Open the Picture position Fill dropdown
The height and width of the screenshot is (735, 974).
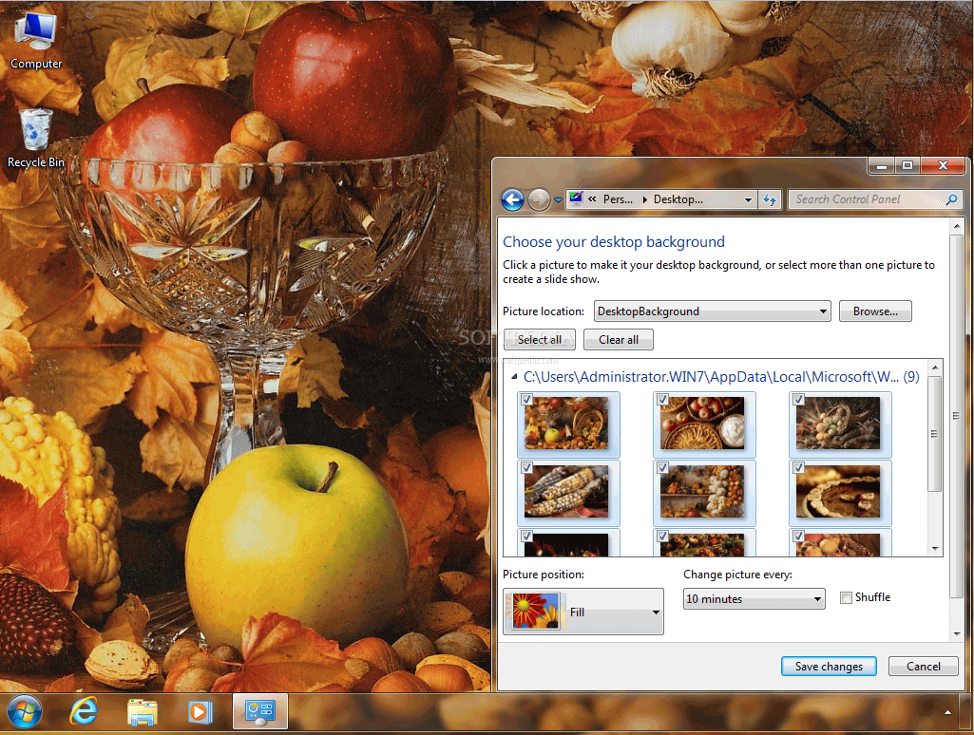click(x=582, y=612)
